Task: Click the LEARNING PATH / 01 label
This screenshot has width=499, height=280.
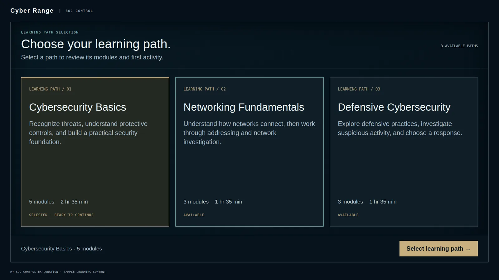Action: [50, 89]
